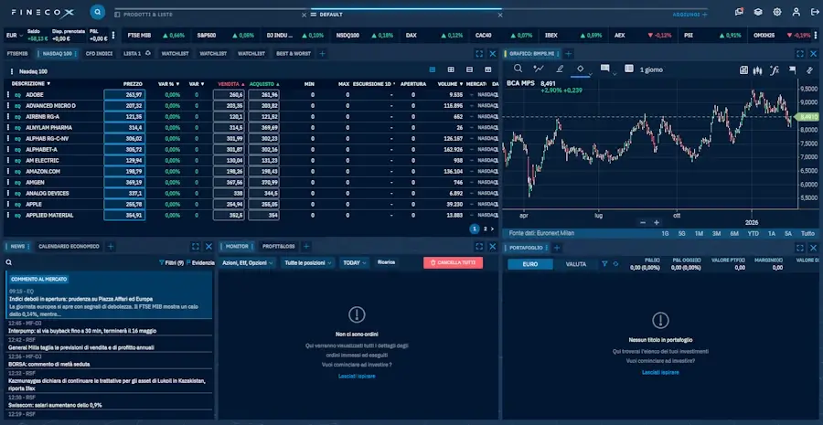Open Filtri (9) news filters
Viewport: 823px width, 425px height.
[171, 263]
